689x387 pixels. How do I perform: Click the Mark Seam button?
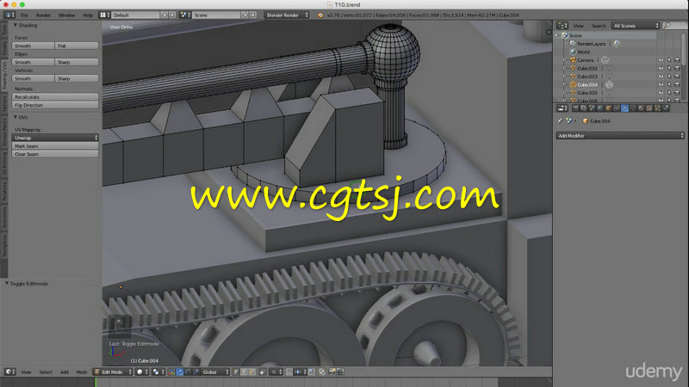click(x=55, y=145)
